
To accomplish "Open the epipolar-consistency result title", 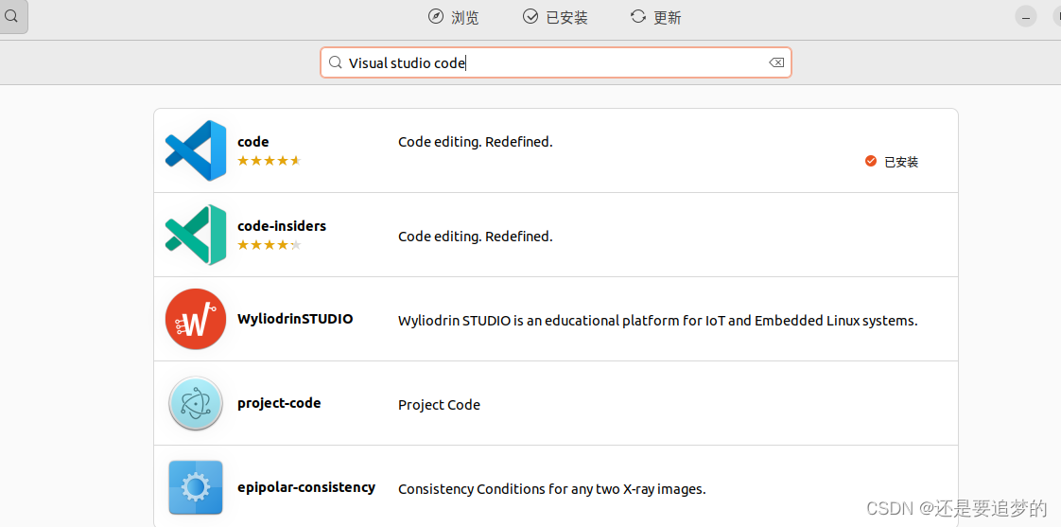I will click(305, 487).
